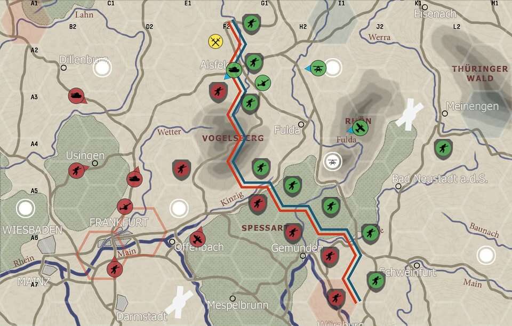Click the white objective circle beside Dillenburg
The image size is (512, 326).
102,68
